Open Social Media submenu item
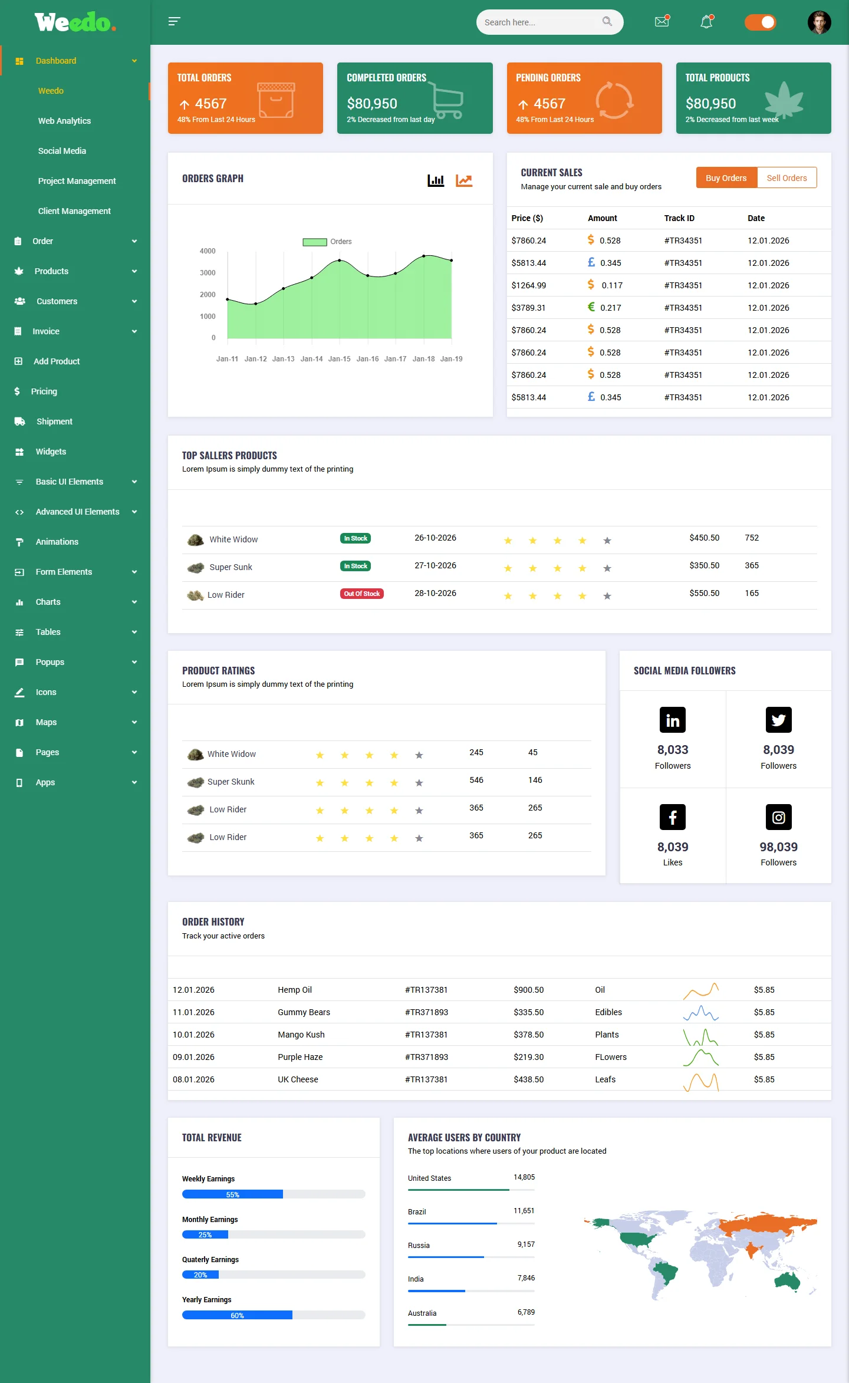The image size is (849, 1383). (62, 151)
